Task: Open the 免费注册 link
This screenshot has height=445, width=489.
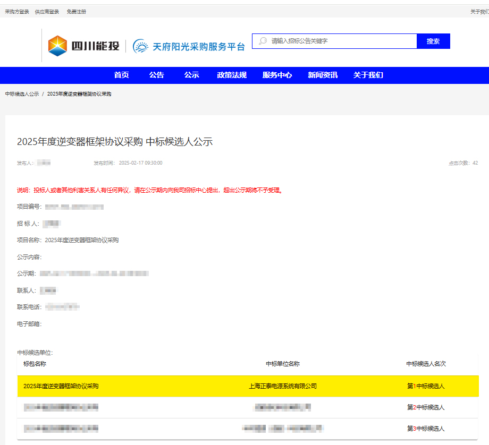Action: pyautogui.click(x=76, y=12)
